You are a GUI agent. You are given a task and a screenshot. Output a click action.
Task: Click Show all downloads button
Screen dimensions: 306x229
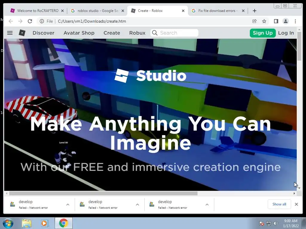(279, 204)
